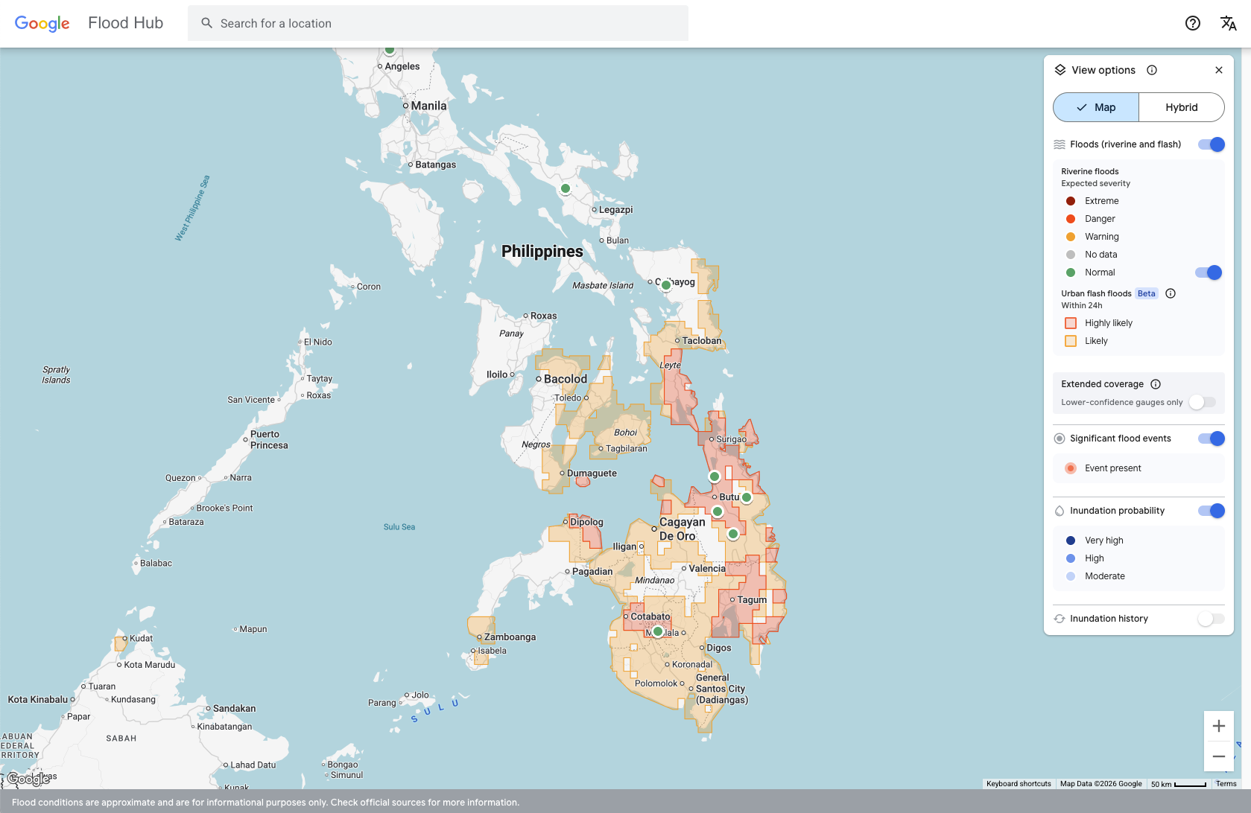Open the Terms link

point(1226,784)
